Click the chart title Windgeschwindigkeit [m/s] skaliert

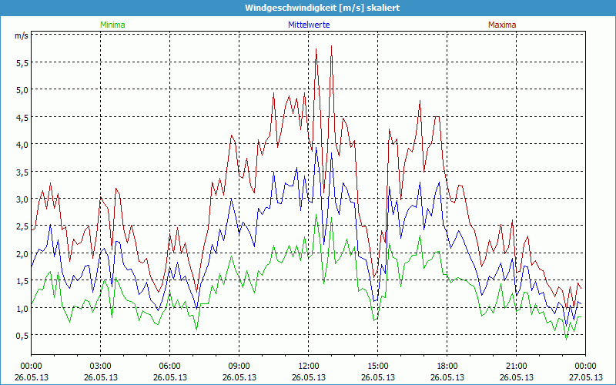click(322, 8)
